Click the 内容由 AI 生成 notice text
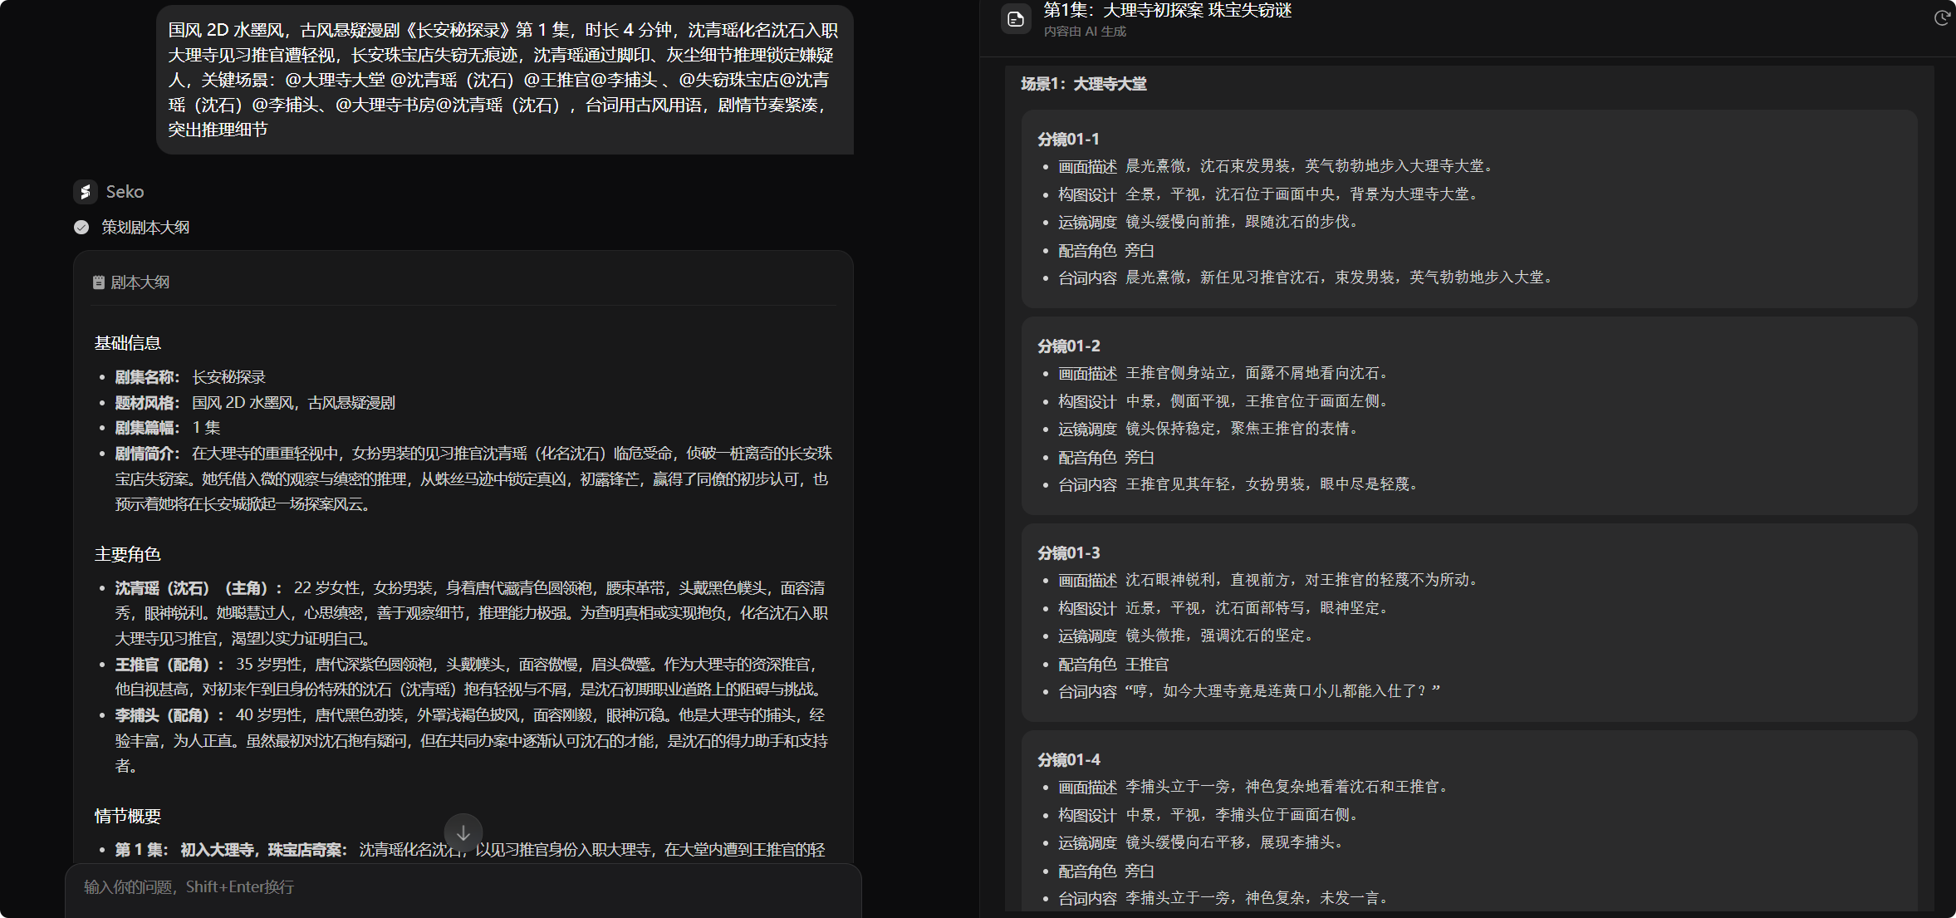This screenshot has width=1956, height=918. click(x=1085, y=32)
